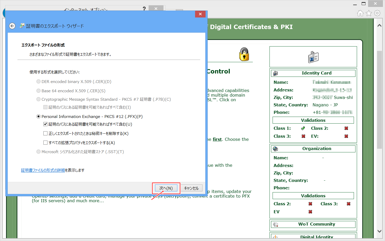385x241 pixels.
Task: Click the browser Home icon
Action: click(360, 13)
